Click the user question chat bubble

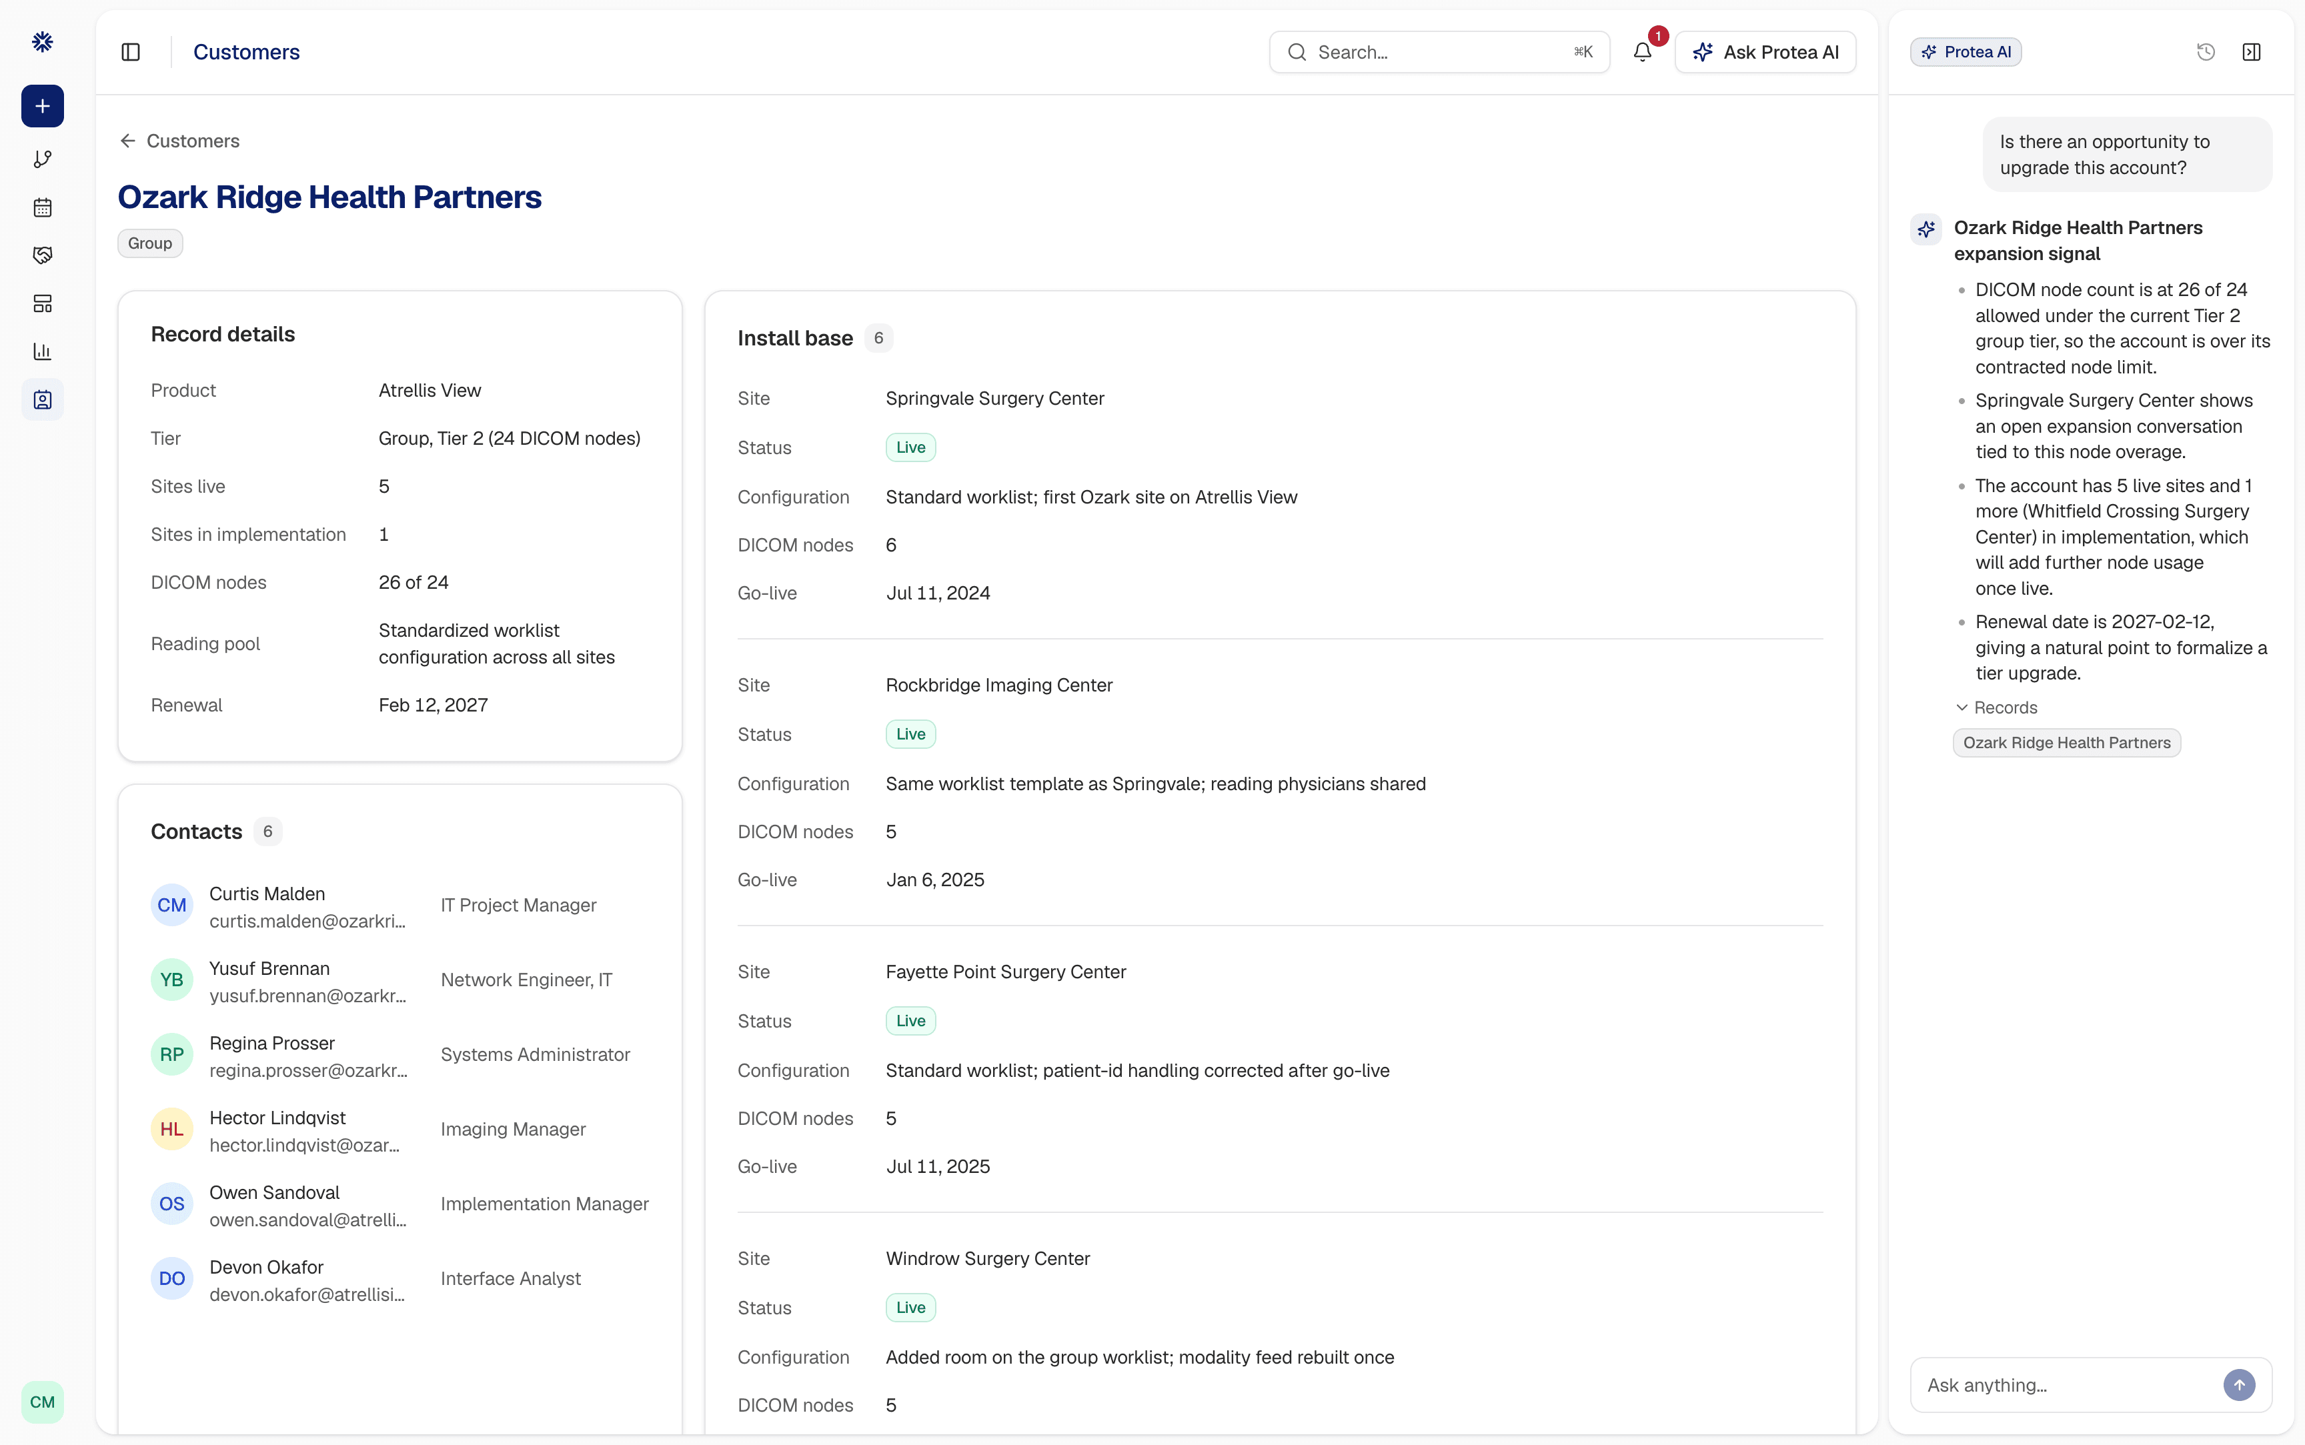coord(2126,155)
